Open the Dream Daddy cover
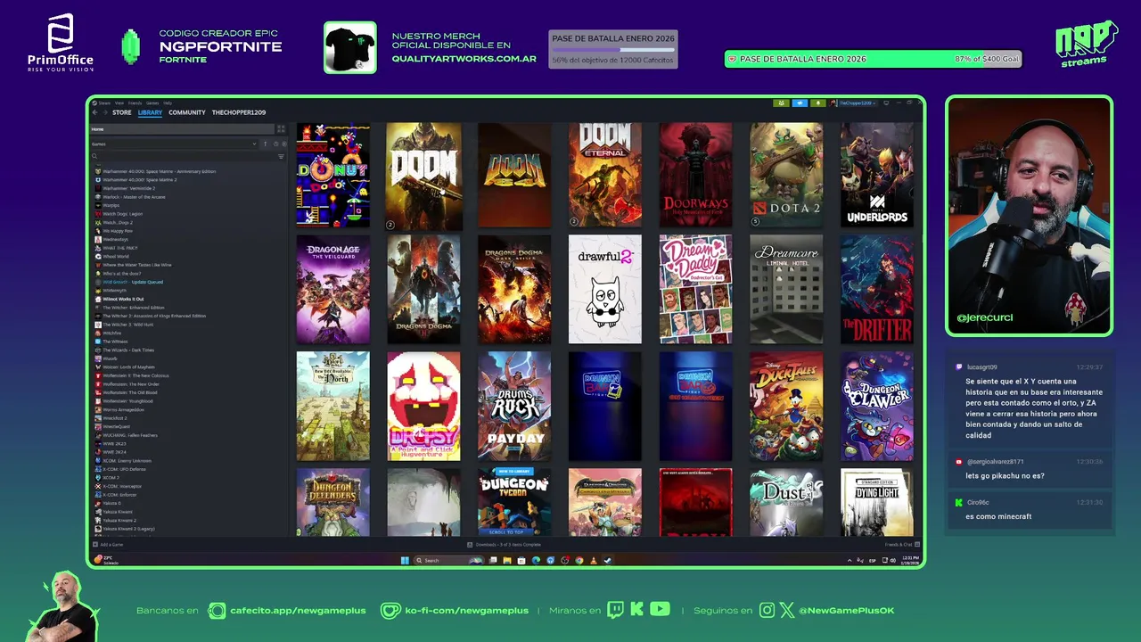Image resolution: width=1141 pixels, height=642 pixels. coord(696,290)
